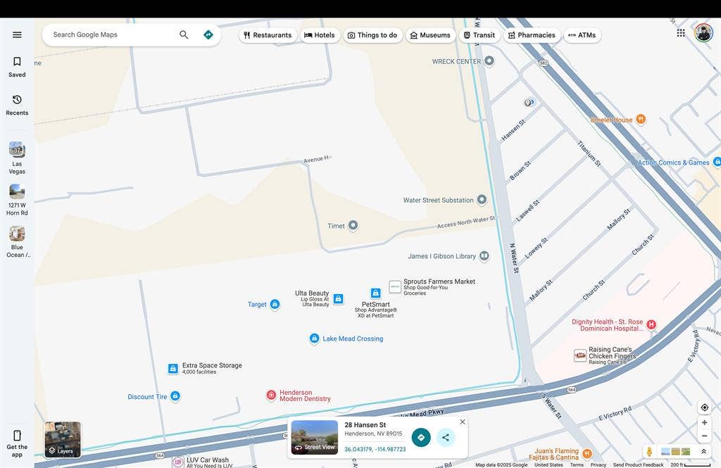Expand the imagery panel with the chevron
The image size is (721, 468).
click(x=703, y=452)
